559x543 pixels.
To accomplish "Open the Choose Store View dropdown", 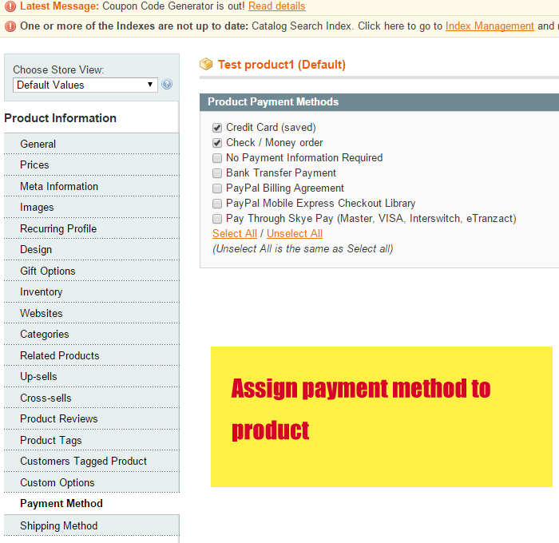I will pyautogui.click(x=85, y=85).
